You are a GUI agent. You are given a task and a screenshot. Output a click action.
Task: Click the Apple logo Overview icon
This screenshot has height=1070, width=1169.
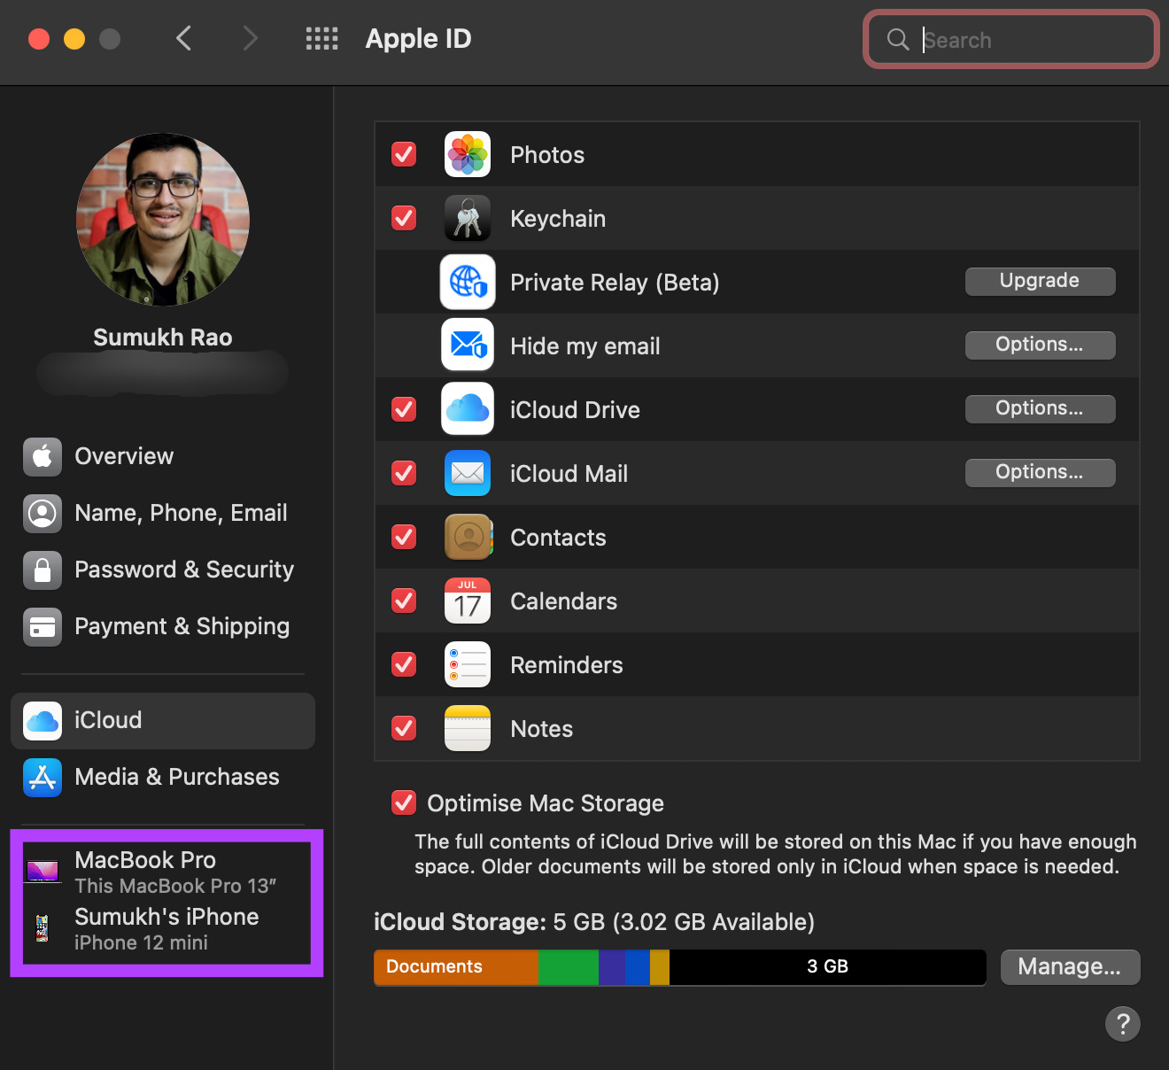[43, 456]
